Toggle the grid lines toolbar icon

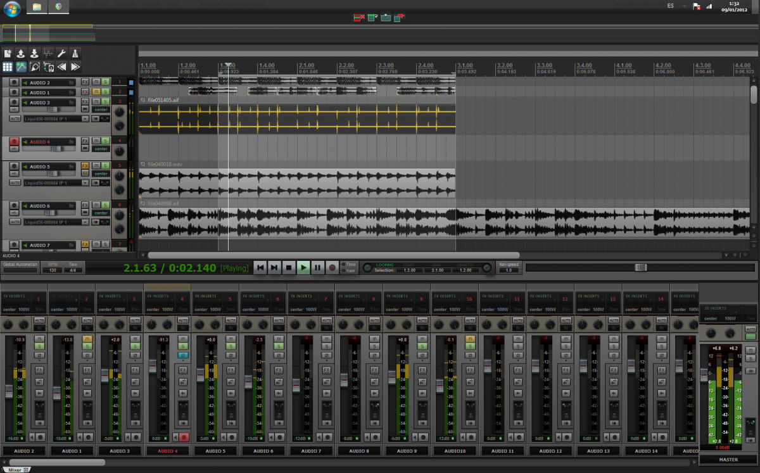click(8, 67)
